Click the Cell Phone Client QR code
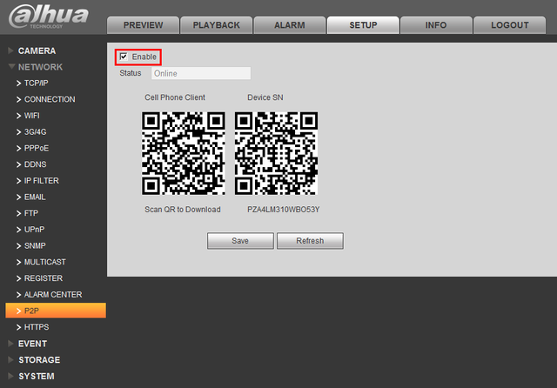The width and height of the screenshot is (557, 388). (x=184, y=153)
